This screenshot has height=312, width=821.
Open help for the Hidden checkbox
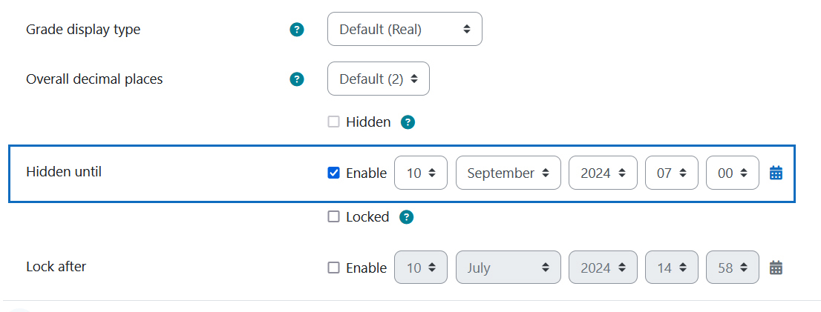point(408,122)
